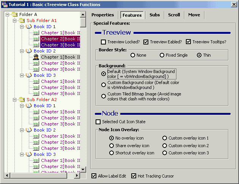The width and height of the screenshot is (239, 184).
Task: Tick Selected Cut Icon State
Action: click(98, 122)
